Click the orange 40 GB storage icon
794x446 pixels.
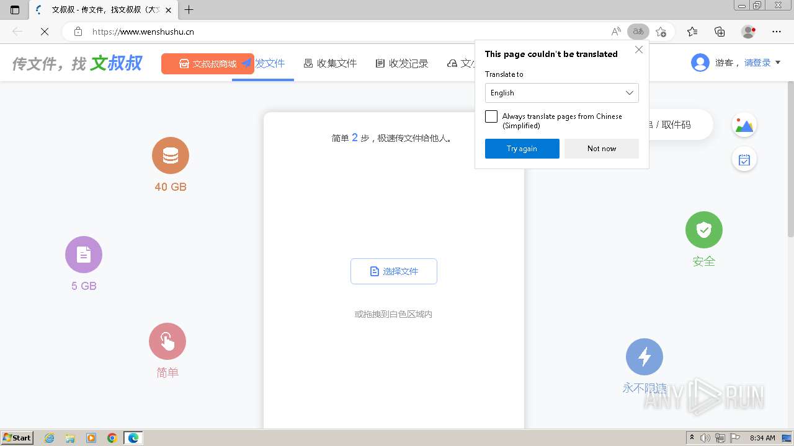point(171,155)
